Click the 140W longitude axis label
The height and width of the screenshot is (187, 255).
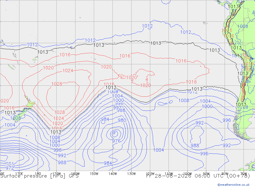pyautogui.click(x=113, y=174)
